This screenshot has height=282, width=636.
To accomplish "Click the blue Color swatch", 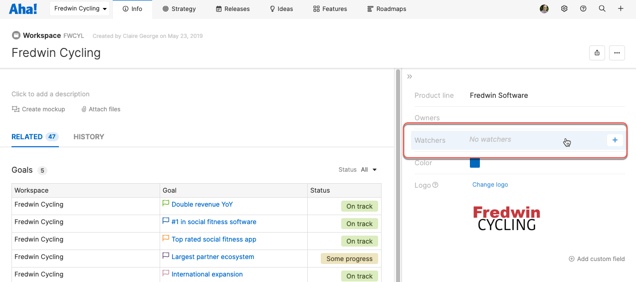I will pos(475,163).
